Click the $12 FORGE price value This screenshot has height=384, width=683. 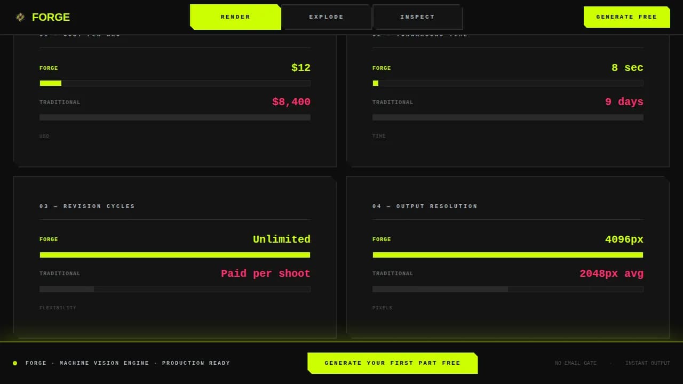pos(301,67)
